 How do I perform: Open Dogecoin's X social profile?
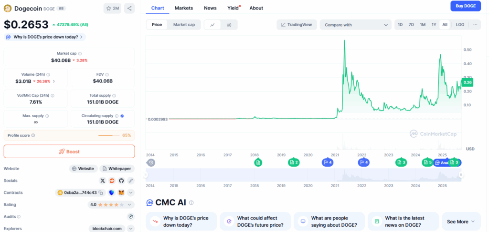[x=103, y=181]
